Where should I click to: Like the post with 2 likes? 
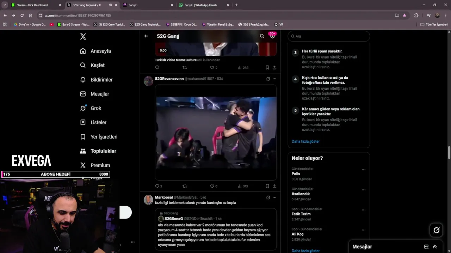pyautogui.click(x=214, y=67)
